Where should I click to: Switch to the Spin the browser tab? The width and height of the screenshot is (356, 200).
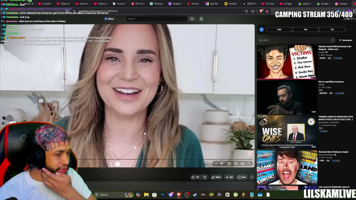tap(212, 4)
